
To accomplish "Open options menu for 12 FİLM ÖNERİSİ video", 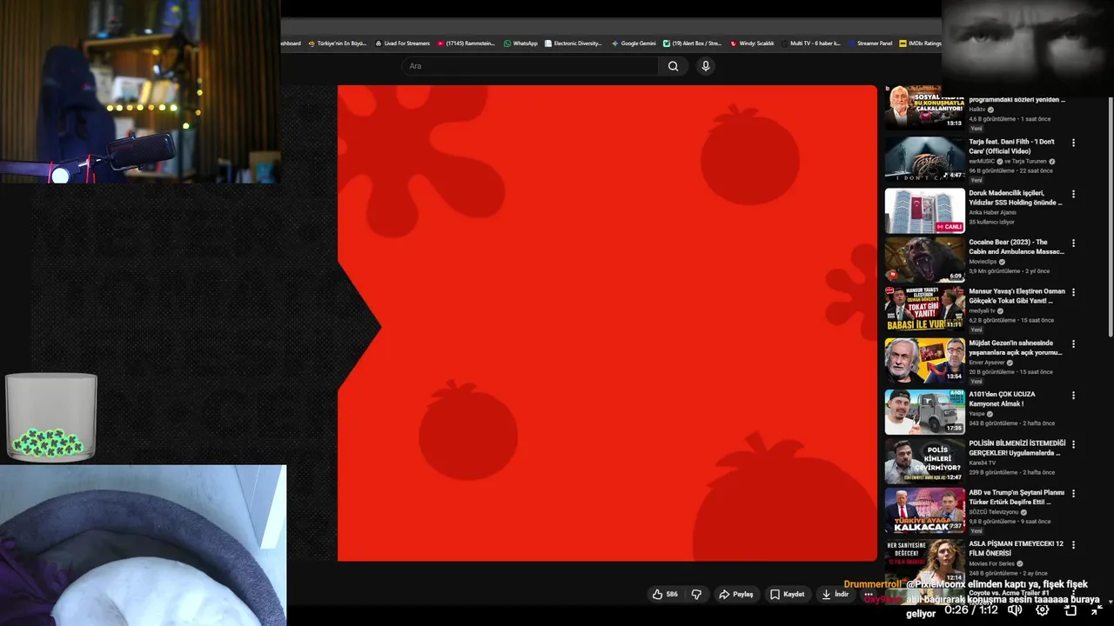I will 1073,545.
